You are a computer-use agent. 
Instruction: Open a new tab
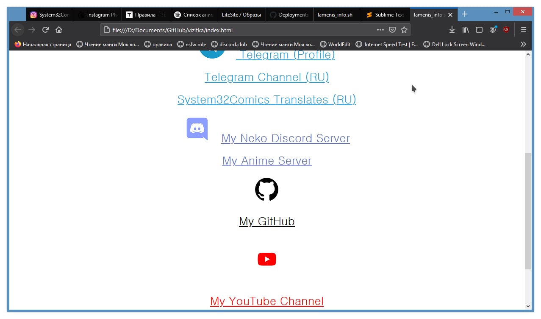point(464,14)
